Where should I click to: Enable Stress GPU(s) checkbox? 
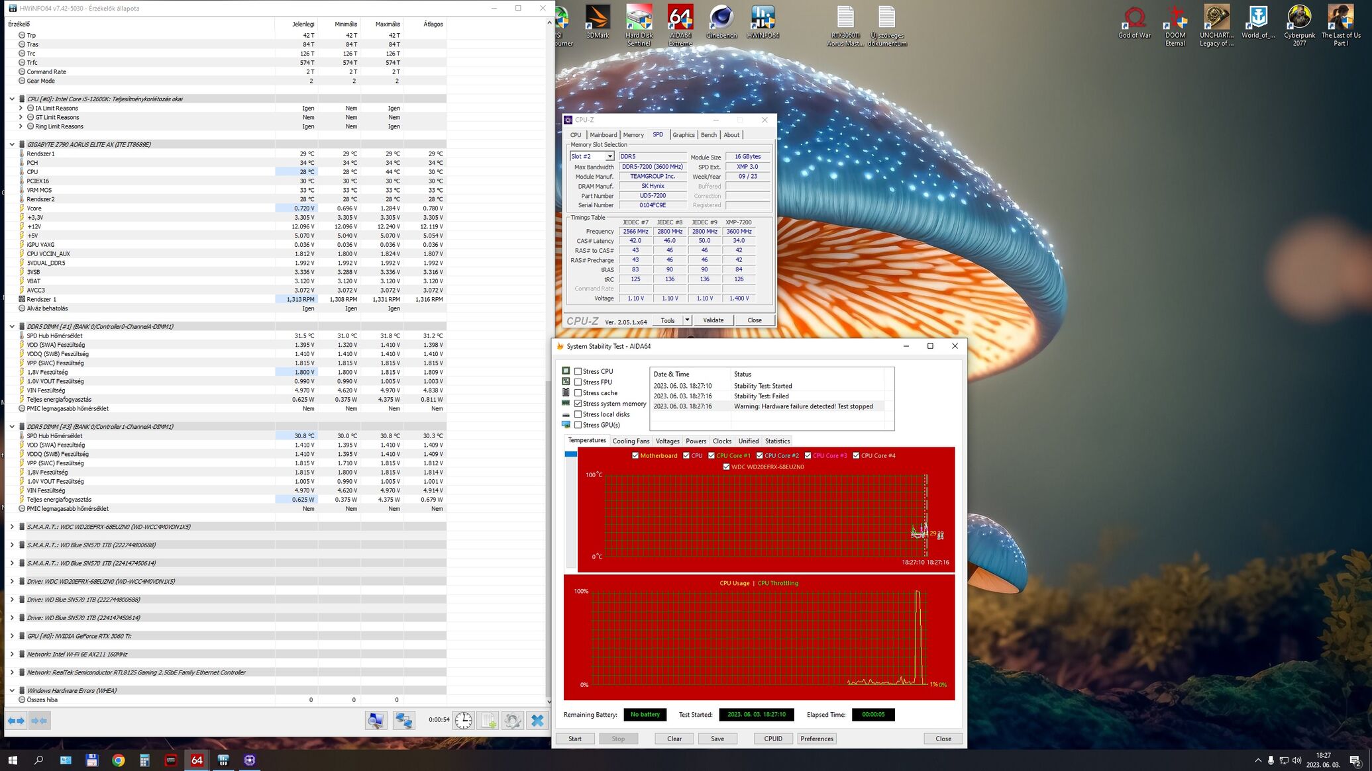tap(578, 425)
